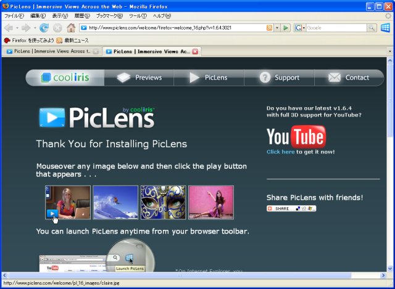Subscribe via the RSS feed icon in address bar

[x=269, y=28]
